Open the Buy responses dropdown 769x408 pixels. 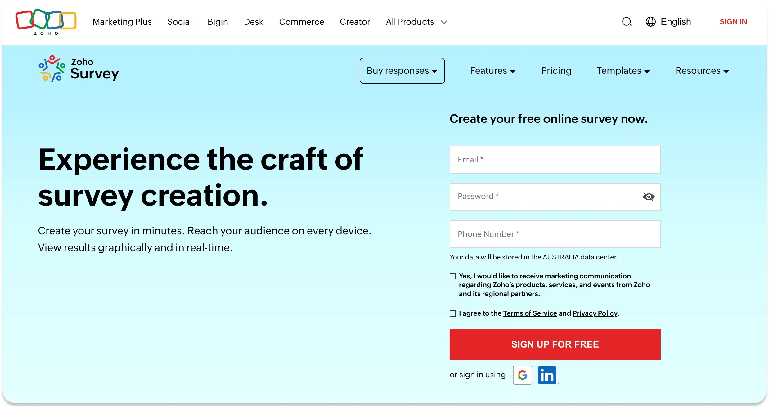click(x=402, y=70)
